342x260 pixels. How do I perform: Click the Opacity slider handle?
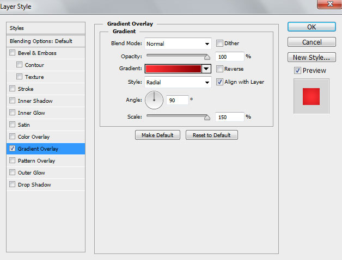click(x=207, y=57)
